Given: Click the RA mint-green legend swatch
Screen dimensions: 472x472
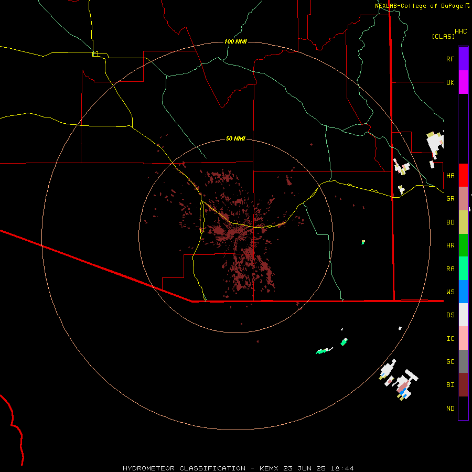Looking at the screenshot, I should click(463, 269).
